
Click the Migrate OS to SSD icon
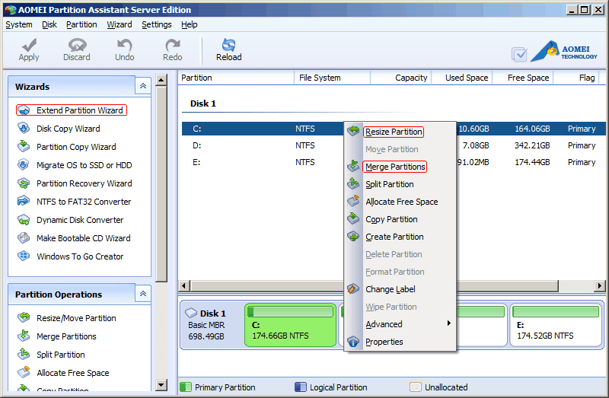(x=24, y=165)
